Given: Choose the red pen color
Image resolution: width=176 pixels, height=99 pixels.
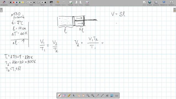Looking at the screenshot, I should (x=14, y=2).
